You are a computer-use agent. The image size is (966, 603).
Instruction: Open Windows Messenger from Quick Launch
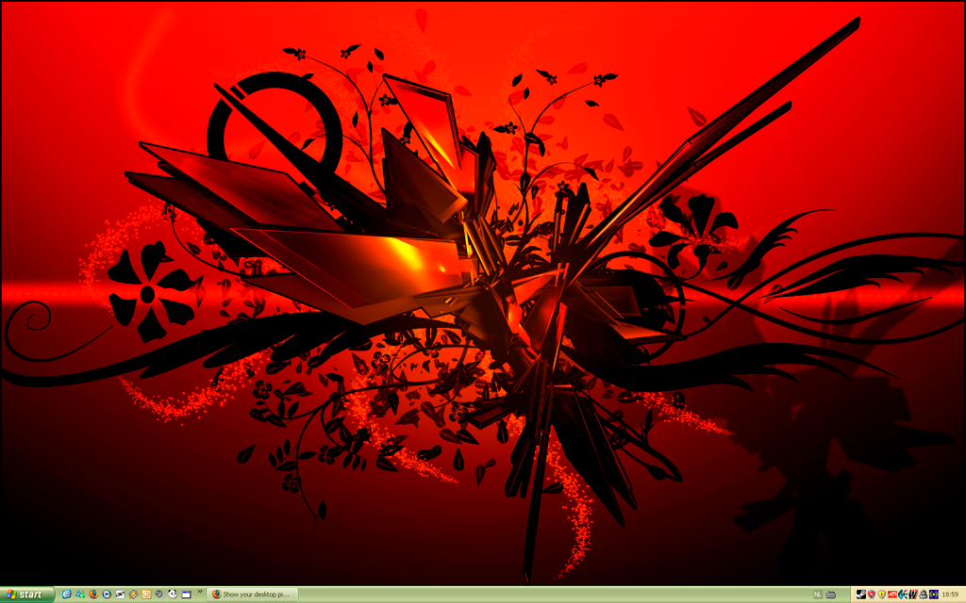click(x=80, y=595)
